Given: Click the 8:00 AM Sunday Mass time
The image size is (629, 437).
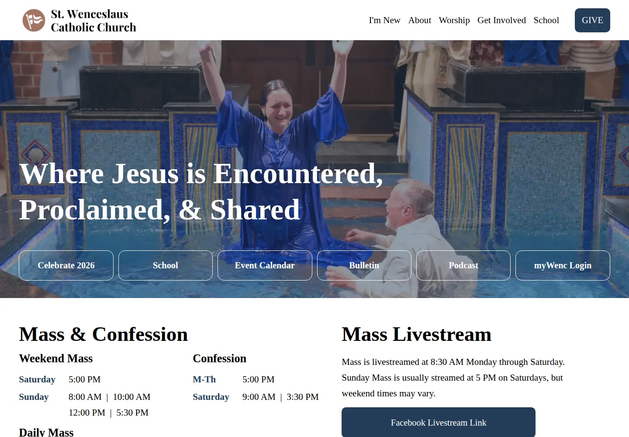Looking at the screenshot, I should tap(85, 397).
